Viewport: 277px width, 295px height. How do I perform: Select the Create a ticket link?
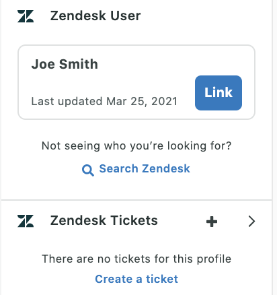click(136, 279)
